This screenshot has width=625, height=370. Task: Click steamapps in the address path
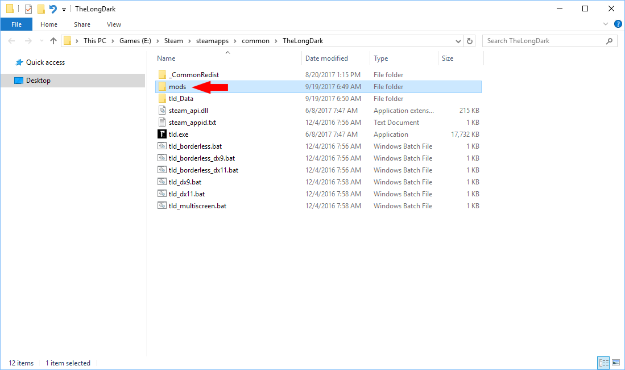click(213, 41)
